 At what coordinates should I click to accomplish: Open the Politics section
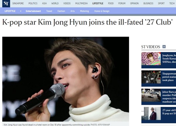(x=33, y=3)
